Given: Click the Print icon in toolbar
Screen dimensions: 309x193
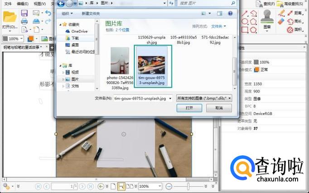Looking at the screenshot, I should coord(24,21).
